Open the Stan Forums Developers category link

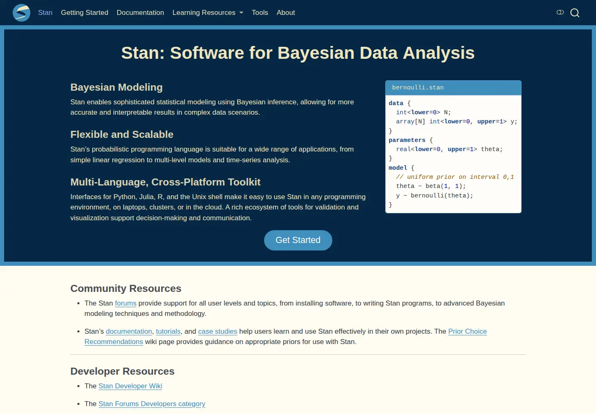tap(152, 404)
